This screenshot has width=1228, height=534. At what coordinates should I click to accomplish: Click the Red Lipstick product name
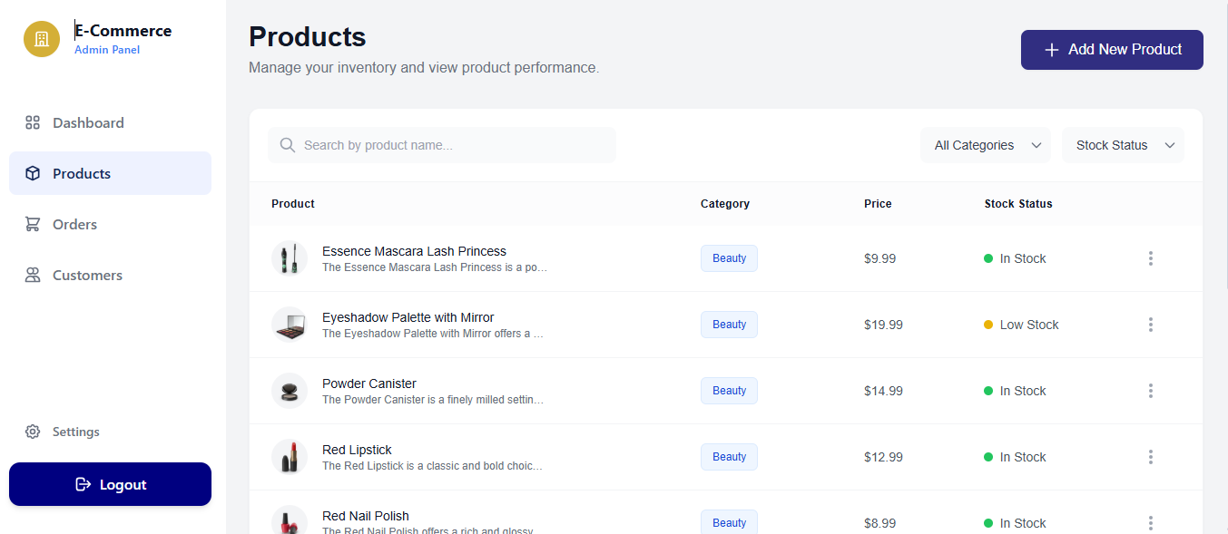point(357,450)
